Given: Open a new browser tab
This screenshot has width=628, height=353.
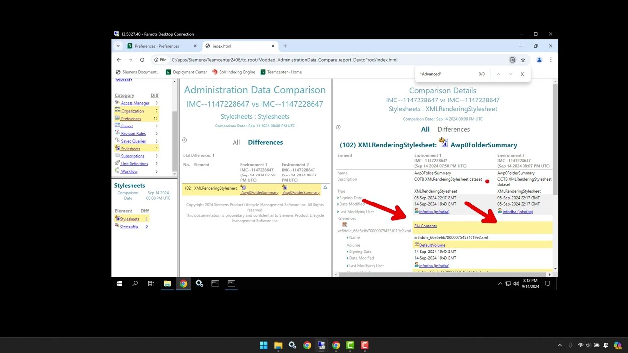Looking at the screenshot, I should pyautogui.click(x=285, y=46).
